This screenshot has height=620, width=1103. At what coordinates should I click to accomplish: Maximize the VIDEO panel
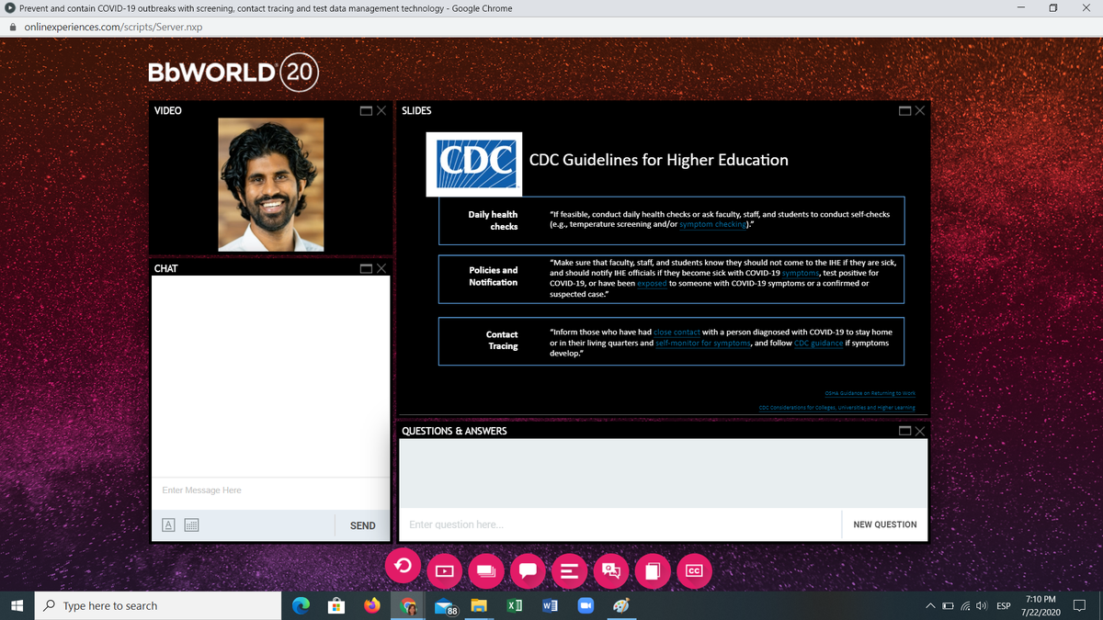tap(367, 111)
